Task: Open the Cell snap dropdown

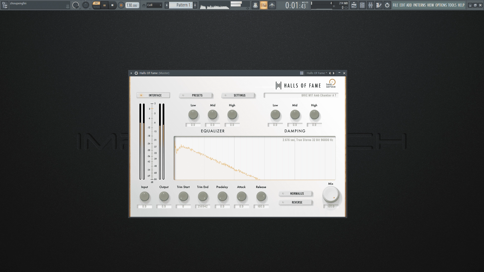Action: coord(154,5)
